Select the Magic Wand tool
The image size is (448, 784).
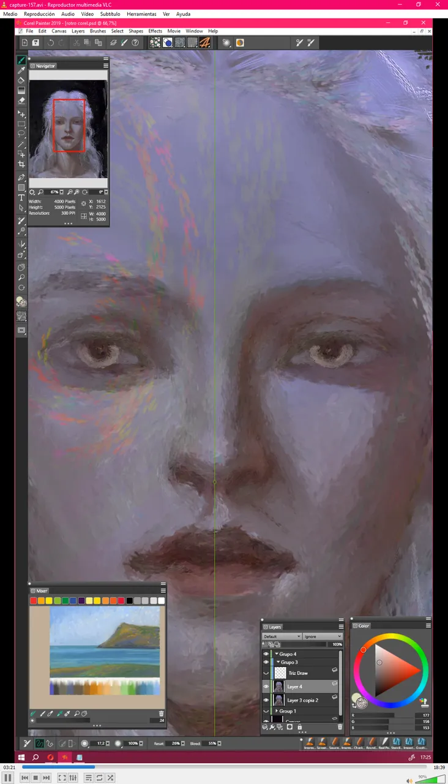pos(21,144)
